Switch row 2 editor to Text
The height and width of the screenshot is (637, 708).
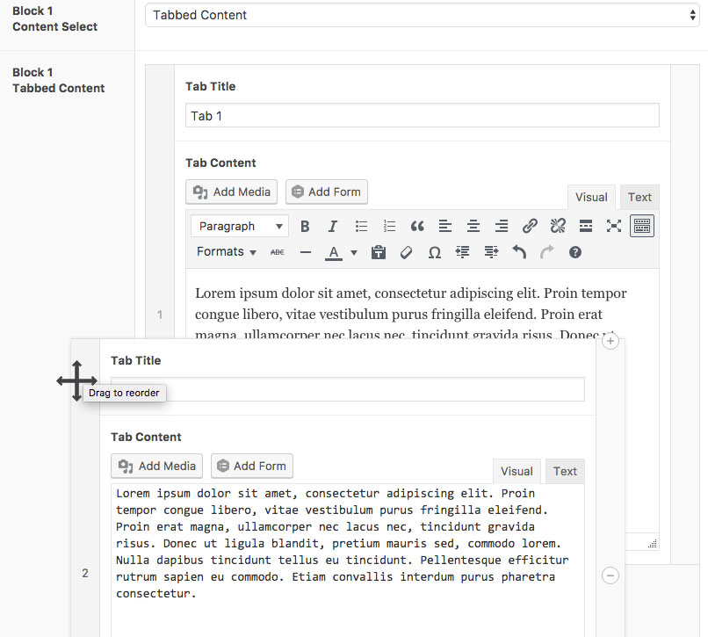tap(565, 472)
